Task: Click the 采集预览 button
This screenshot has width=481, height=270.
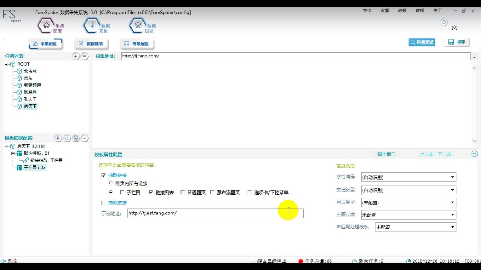Action: (422, 42)
